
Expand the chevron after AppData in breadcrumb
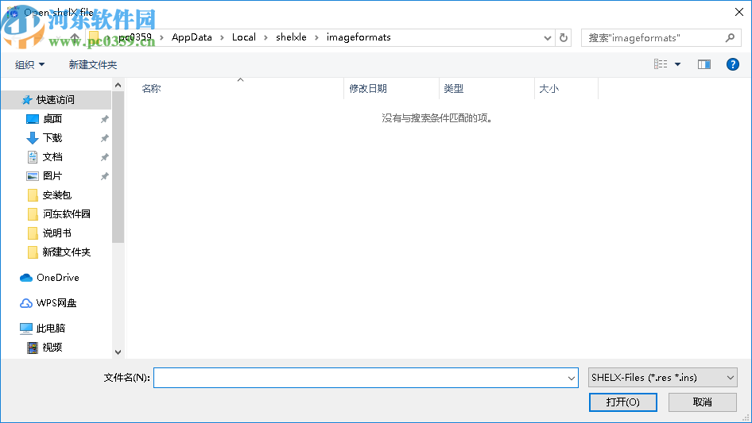pyautogui.click(x=222, y=38)
